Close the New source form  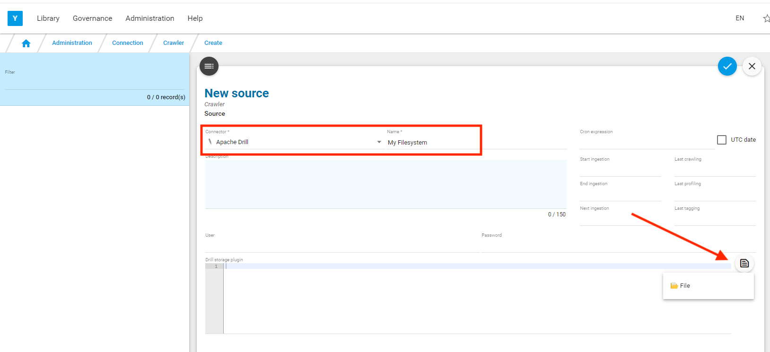[x=752, y=66]
